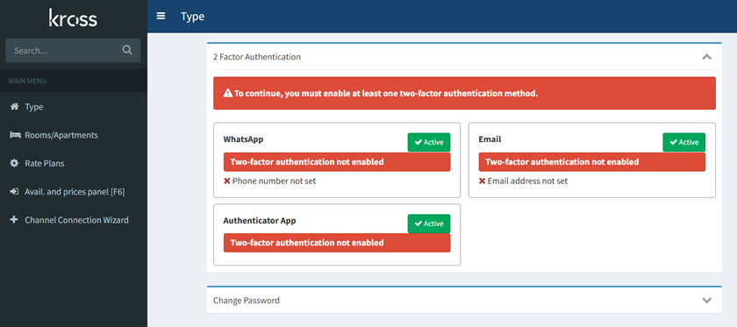Screen dimensions: 737x327
Task: Click the 2 Factor Authentication header title
Action: coord(256,57)
